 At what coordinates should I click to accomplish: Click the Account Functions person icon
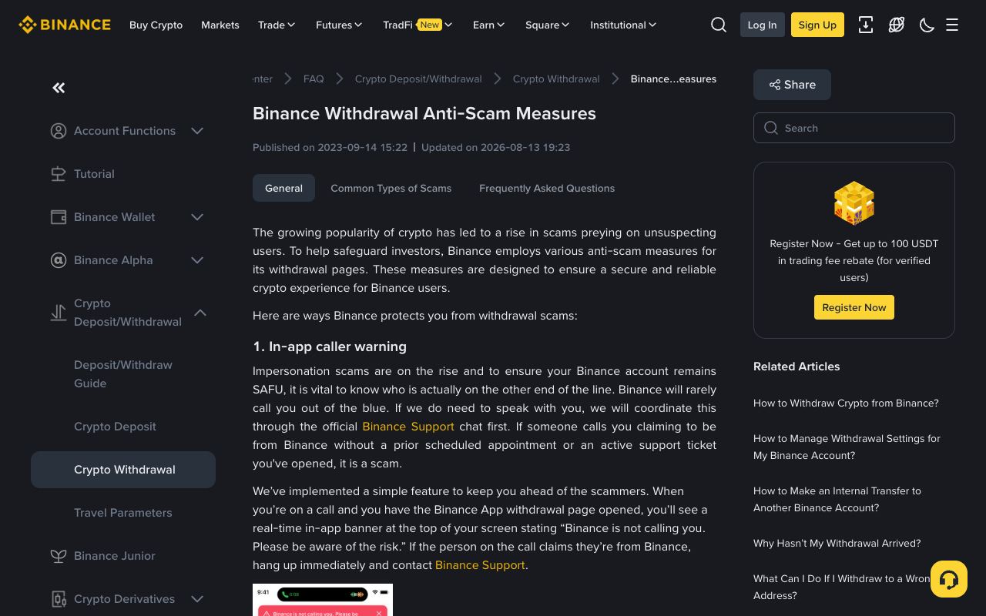(59, 131)
